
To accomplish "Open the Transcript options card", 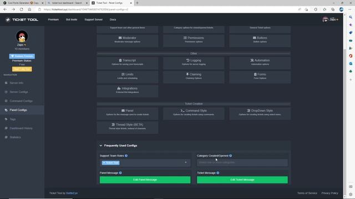I will pyautogui.click(x=127, y=62).
